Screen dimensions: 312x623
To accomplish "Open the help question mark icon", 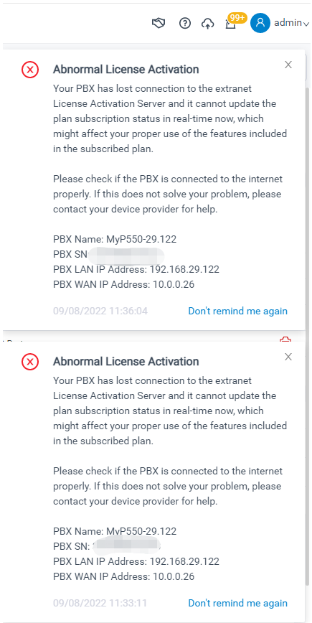I will coord(185,24).
